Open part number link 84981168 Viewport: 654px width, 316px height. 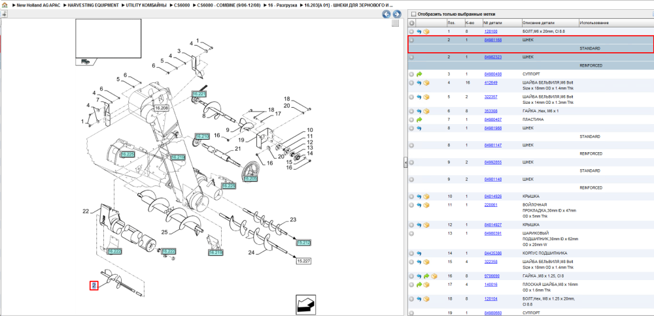point(492,40)
